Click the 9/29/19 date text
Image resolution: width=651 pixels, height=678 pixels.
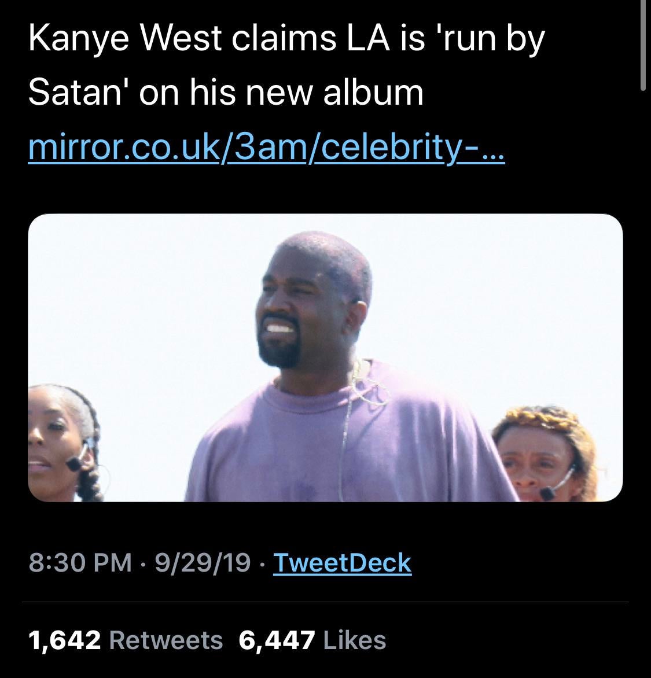coord(203,562)
